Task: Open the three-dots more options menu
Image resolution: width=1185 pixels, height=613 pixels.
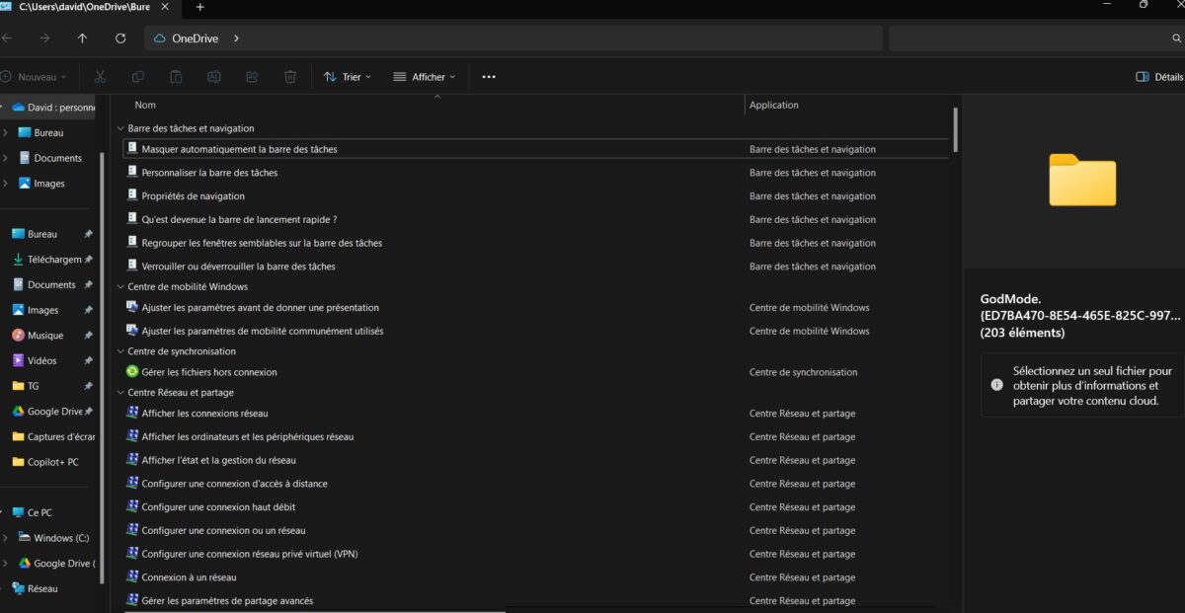Action: point(488,76)
